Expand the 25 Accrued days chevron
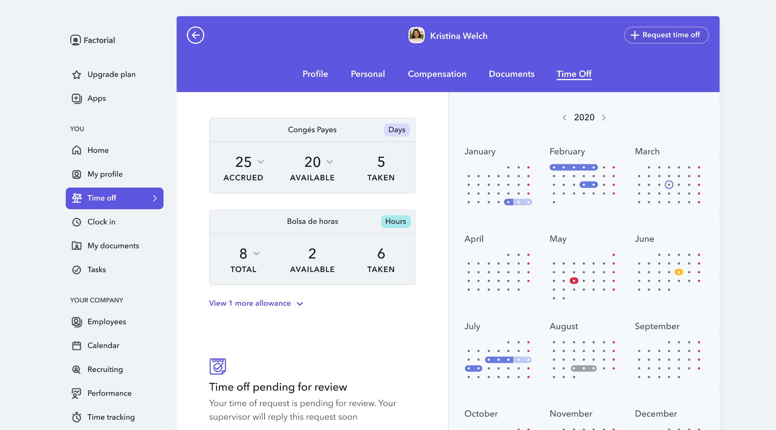Viewport: 776px width, 430px height. (x=261, y=162)
